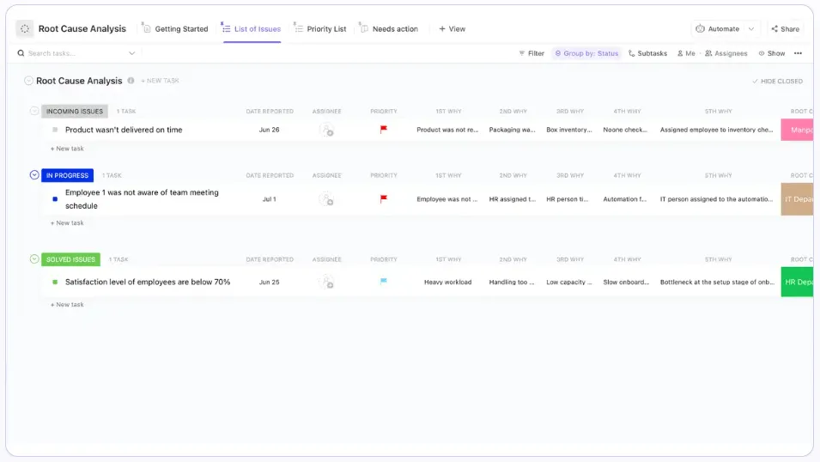Add a new View
Image resolution: width=820 pixels, height=462 pixels.
click(x=452, y=29)
